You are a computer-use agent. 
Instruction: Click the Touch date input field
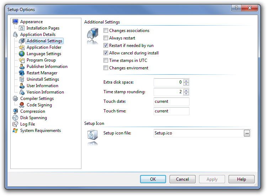[171, 101]
